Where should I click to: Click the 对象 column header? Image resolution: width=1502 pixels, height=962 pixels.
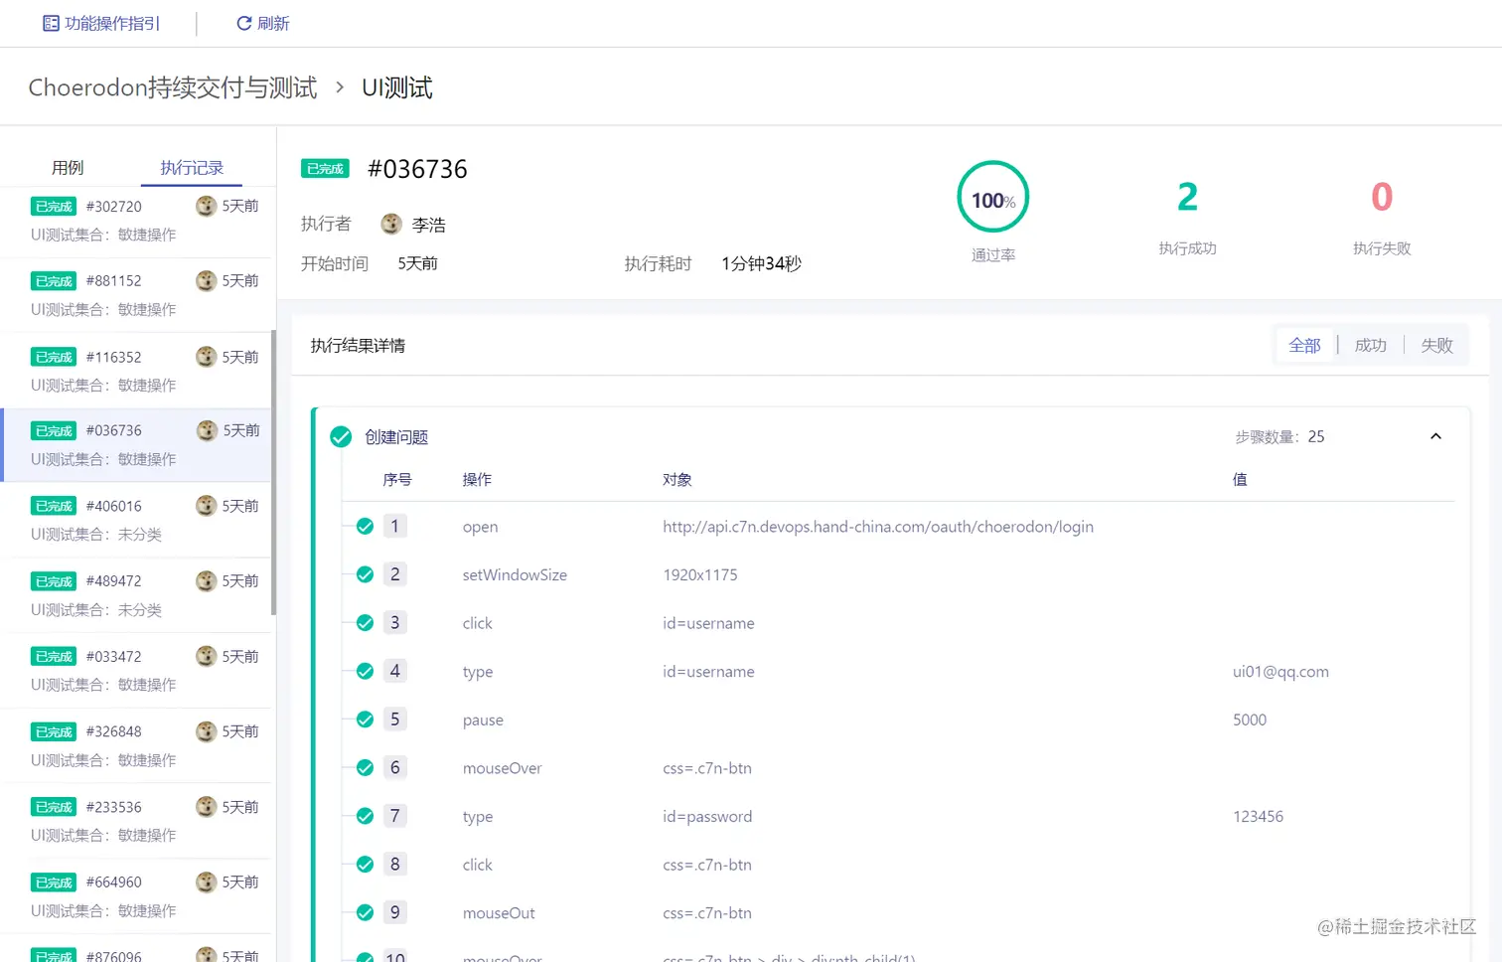point(677,479)
